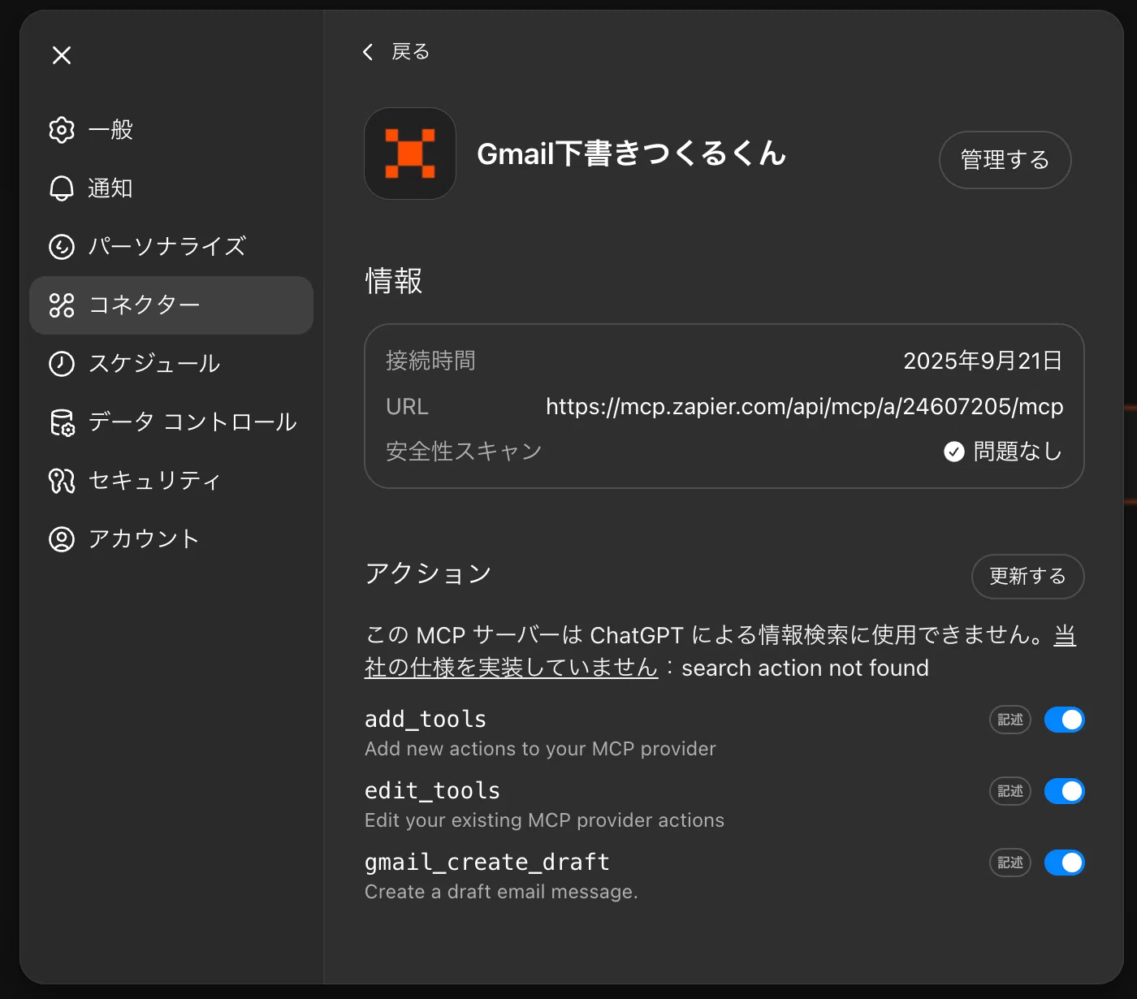Click the data controls database icon
Image resolution: width=1137 pixels, height=999 pixels.
(62, 422)
